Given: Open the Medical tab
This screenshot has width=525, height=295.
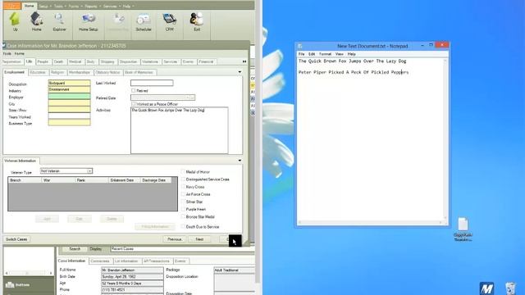Looking at the screenshot, I should tap(75, 61).
